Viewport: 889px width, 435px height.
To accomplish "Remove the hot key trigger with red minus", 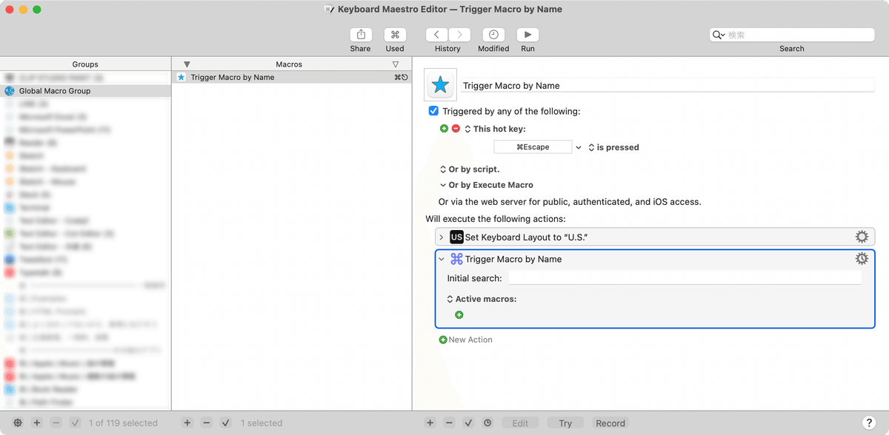I will click(x=456, y=129).
